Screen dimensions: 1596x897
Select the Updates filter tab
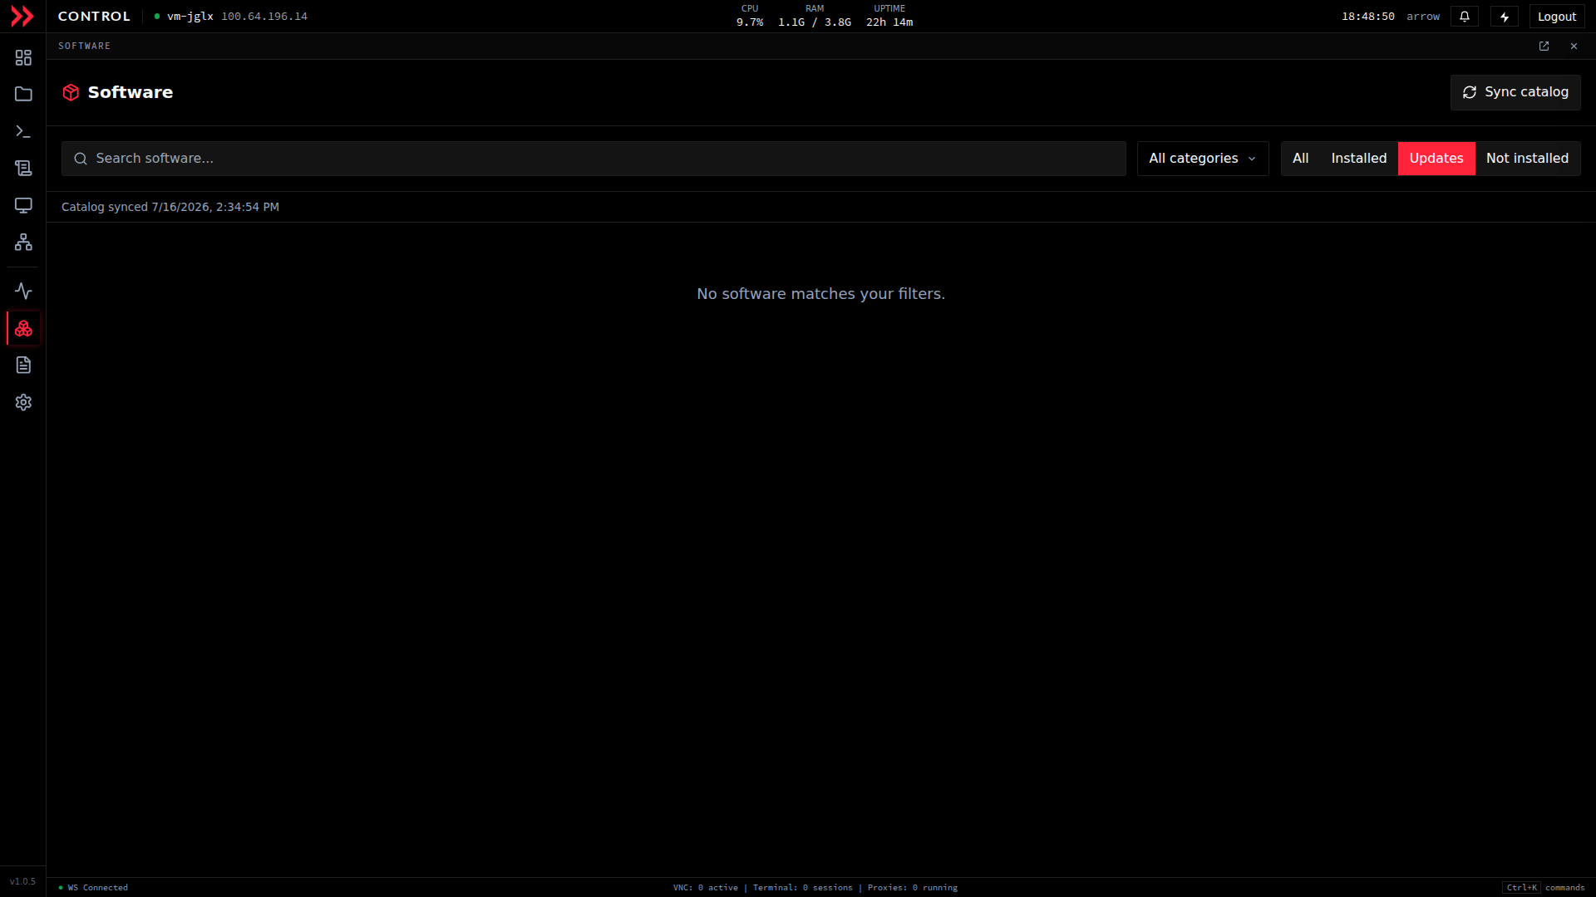tap(1436, 159)
